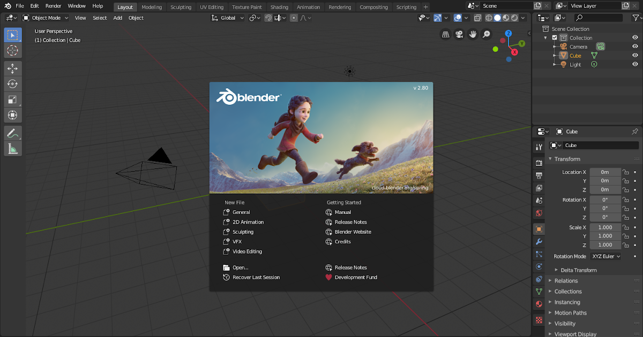The image size is (643, 337).
Task: Open Rotation Mode XYZ Euler dropdown
Action: [605, 256]
